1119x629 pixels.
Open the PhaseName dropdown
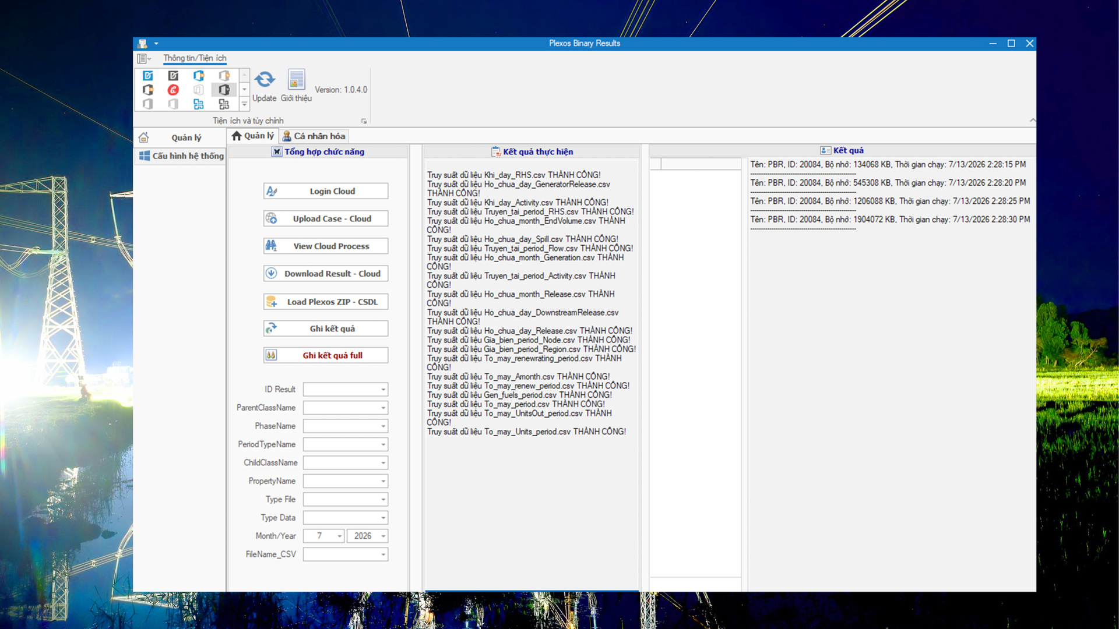[x=383, y=426]
